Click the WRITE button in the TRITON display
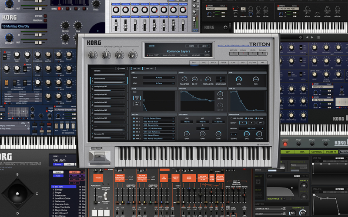The width and height of the screenshot is (348, 217). click(191, 46)
